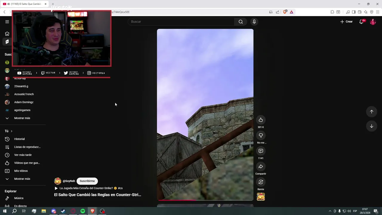Open Steam from the taskbar

tap(63, 211)
